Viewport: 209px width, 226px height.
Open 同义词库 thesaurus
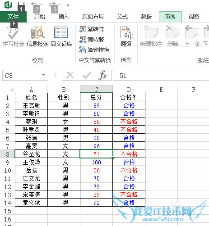coord(61,37)
